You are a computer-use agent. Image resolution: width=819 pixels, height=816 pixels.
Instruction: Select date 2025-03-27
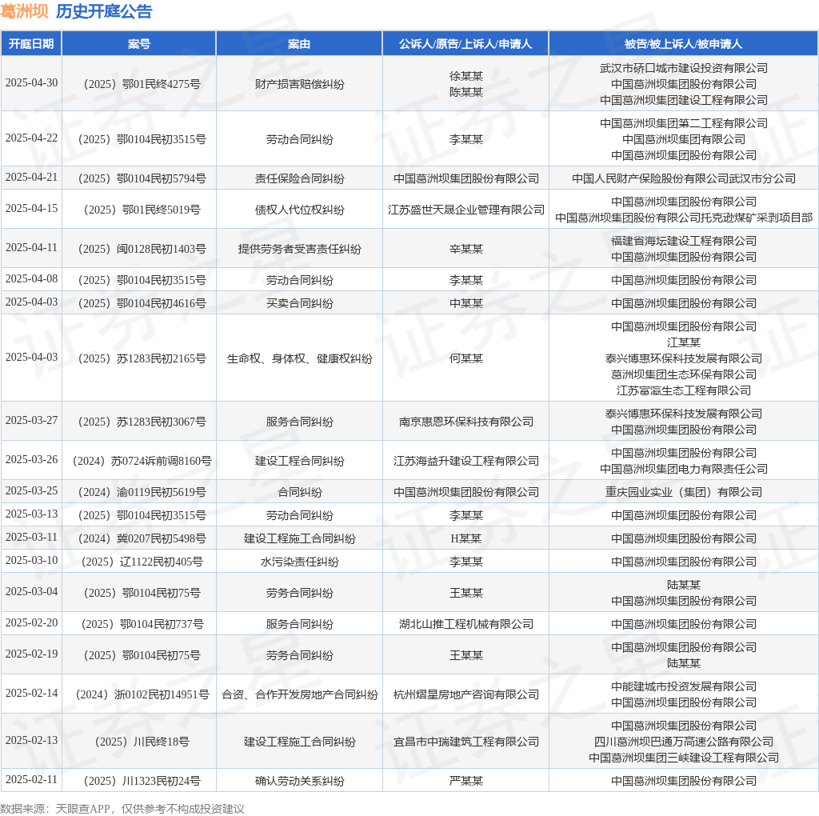pyautogui.click(x=31, y=421)
